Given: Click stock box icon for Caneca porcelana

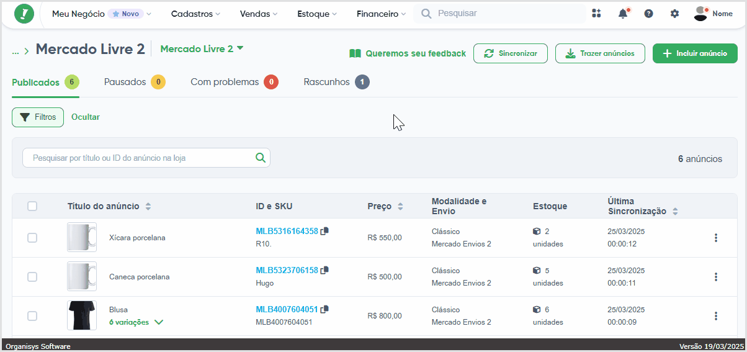Looking at the screenshot, I should coord(537,271).
